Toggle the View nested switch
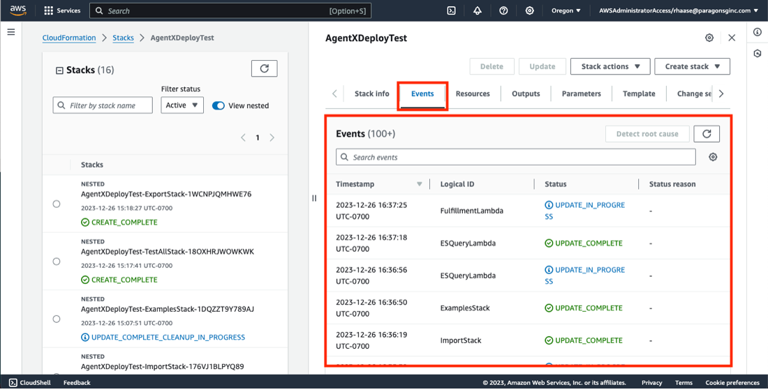768x392 pixels. tap(219, 106)
